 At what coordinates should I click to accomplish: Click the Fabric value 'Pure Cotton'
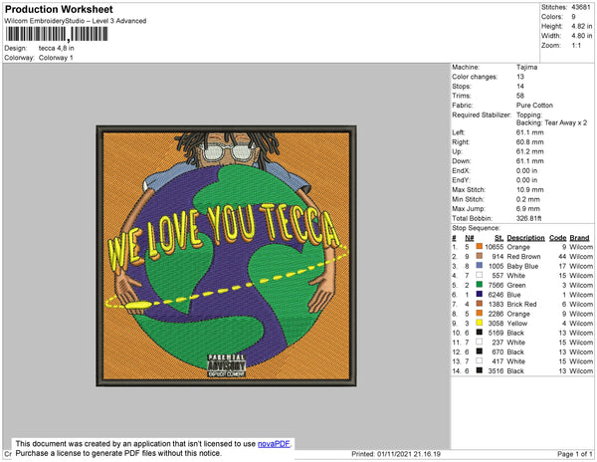[534, 106]
